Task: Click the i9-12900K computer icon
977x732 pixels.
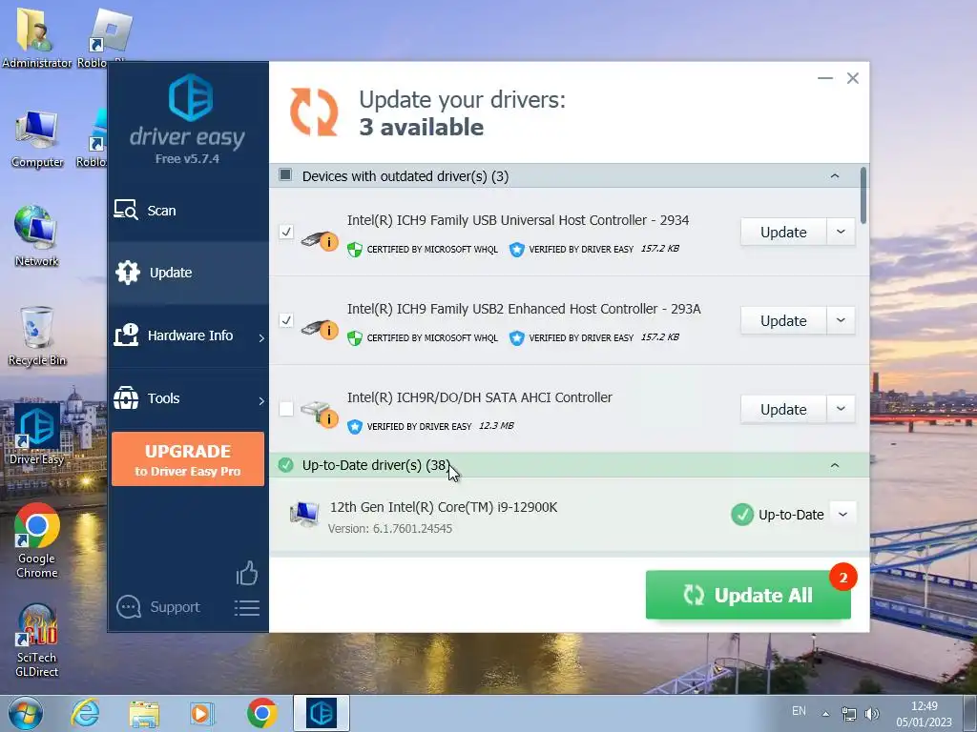Action: tap(304, 515)
